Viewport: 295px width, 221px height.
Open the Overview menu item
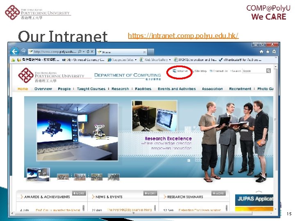tap(43, 89)
